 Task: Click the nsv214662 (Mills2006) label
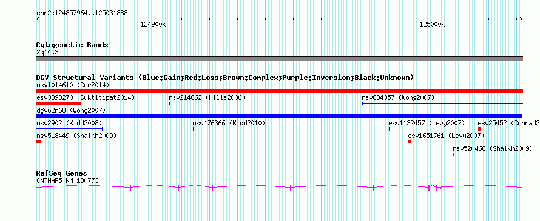pyautogui.click(x=207, y=97)
